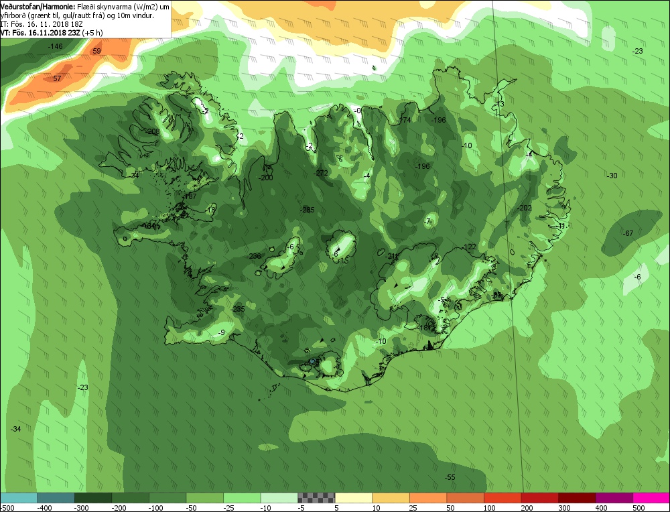Image resolution: width=670 pixels, height=512 pixels.
Task: Pick the light orange swatch between 10 and 25
Action: [391, 498]
